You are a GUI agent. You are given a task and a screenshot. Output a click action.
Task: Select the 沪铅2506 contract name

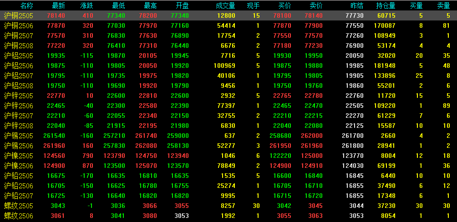click(19, 186)
